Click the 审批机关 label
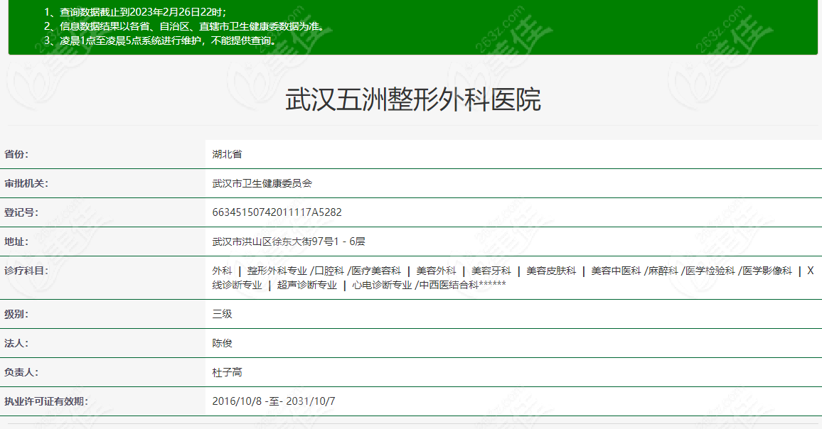This screenshot has height=429, width=822. tap(26, 183)
